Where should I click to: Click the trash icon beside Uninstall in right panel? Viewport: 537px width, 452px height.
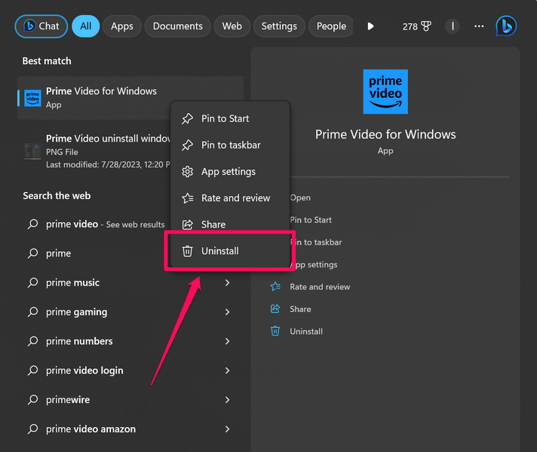click(275, 331)
